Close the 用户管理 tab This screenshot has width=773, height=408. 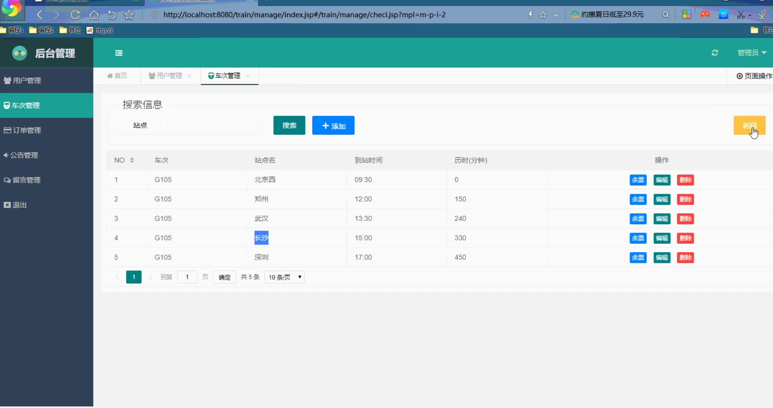[190, 76]
